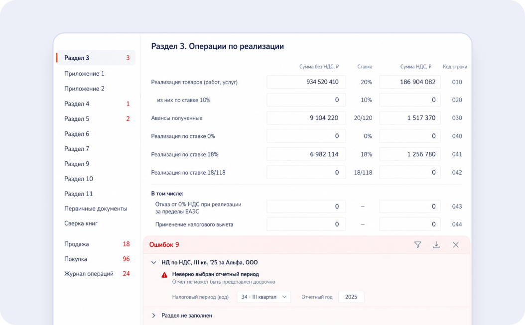
Task: Filter the errors list with funnel icon
Action: (x=417, y=245)
